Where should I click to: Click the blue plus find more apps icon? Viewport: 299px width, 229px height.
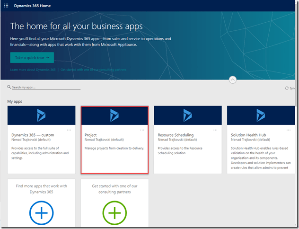coord(41,213)
